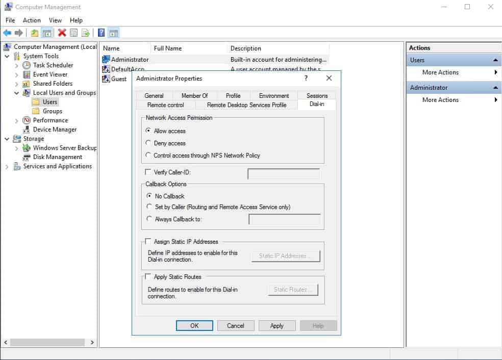Click the Storage icon in tree
Screen dimensions: 502x360
click(x=17, y=139)
